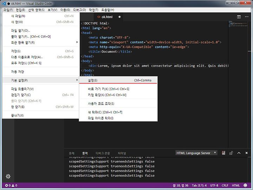This screenshot has height=190, width=253.
Task: Select 새 창(W) menu item
Action: (41, 22)
